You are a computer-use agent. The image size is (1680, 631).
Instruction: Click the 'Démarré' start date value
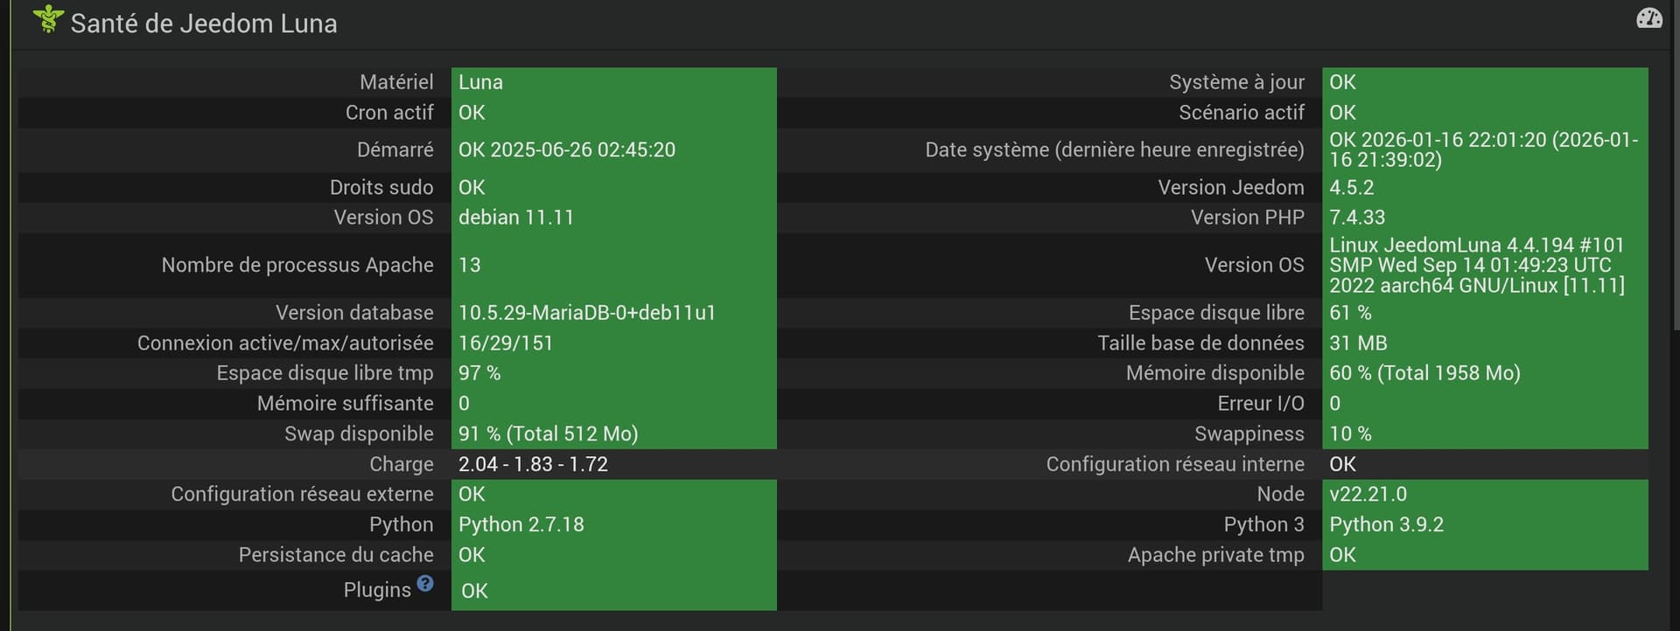tap(566, 150)
